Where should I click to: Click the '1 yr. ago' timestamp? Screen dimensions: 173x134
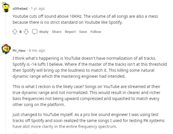(x=38, y=9)
